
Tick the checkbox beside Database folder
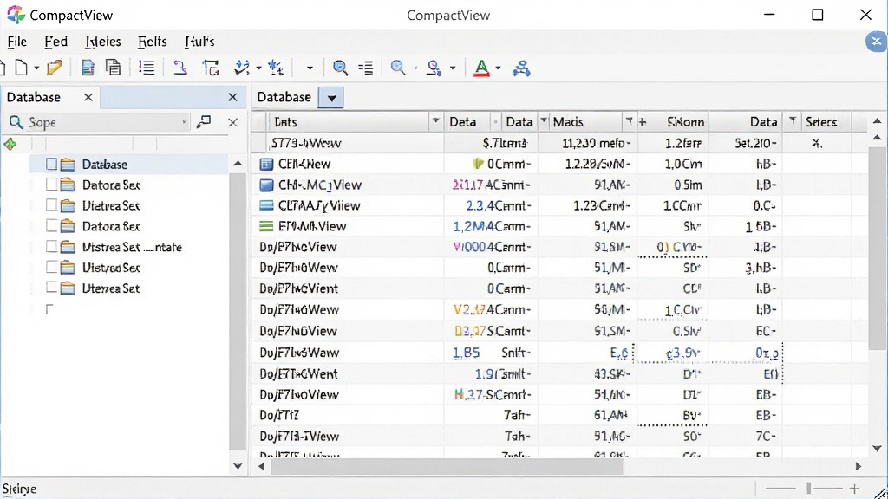[x=51, y=164]
